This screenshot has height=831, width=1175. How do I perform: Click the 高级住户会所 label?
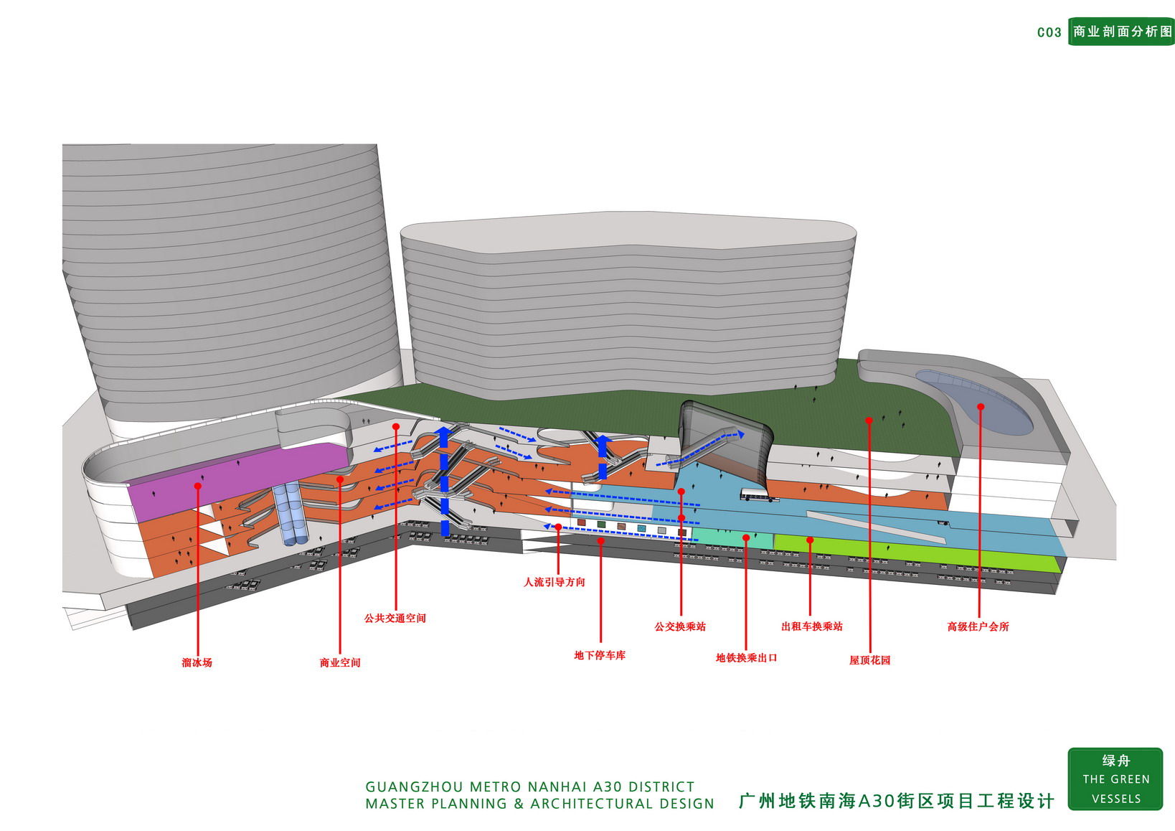tap(978, 627)
